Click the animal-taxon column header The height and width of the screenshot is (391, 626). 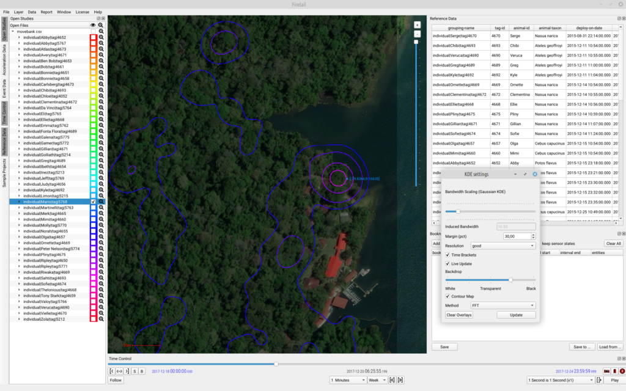(550, 28)
